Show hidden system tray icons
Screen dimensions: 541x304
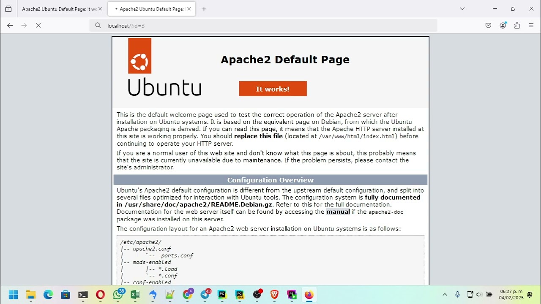point(445,294)
